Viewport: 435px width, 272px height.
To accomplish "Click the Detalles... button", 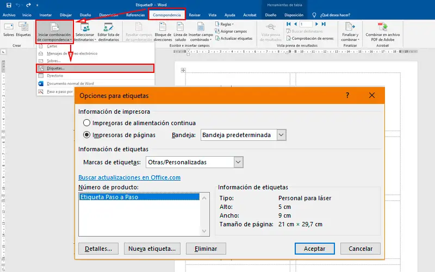I will click(x=98, y=249).
